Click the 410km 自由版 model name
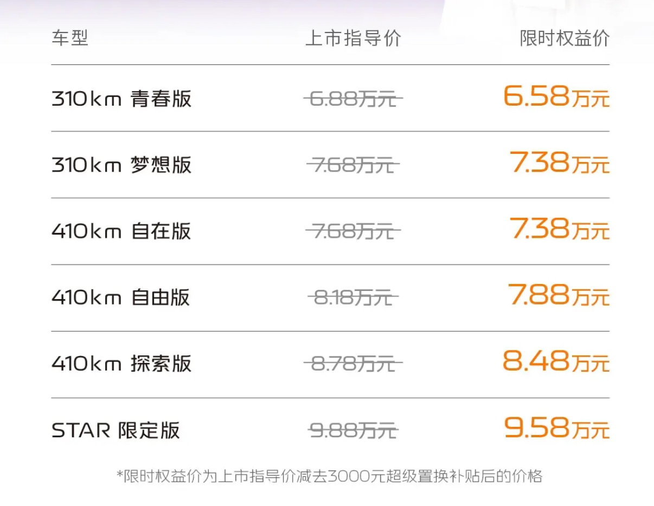The height and width of the screenshot is (506, 654). pyautogui.click(x=121, y=297)
